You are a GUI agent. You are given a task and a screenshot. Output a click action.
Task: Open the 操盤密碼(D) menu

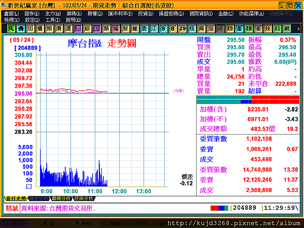pyautogui.click(x=172, y=14)
